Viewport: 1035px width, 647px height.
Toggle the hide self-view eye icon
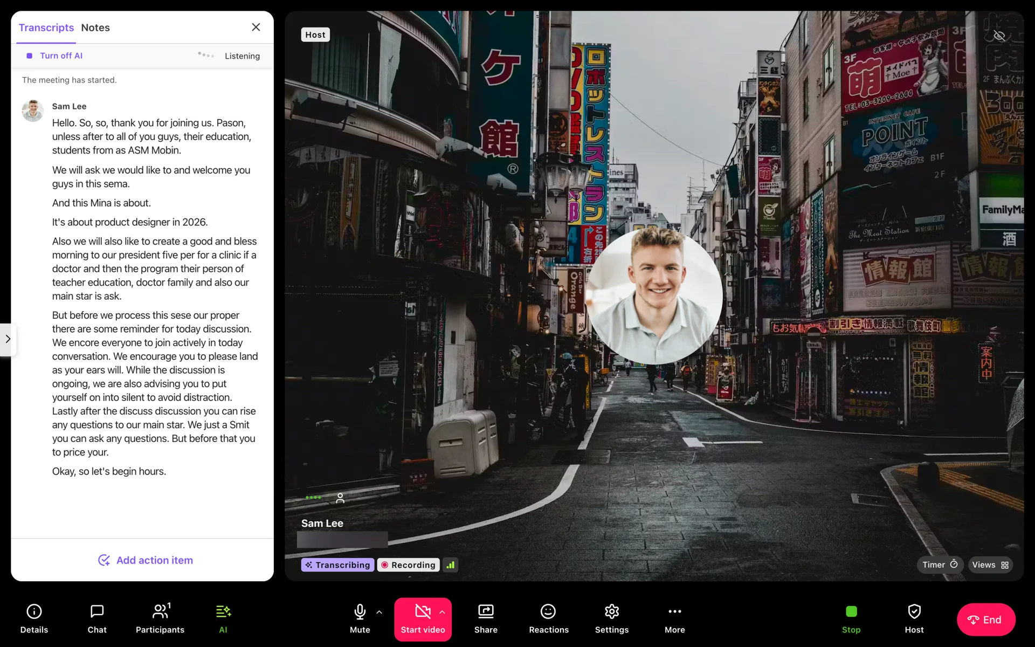tap(999, 36)
